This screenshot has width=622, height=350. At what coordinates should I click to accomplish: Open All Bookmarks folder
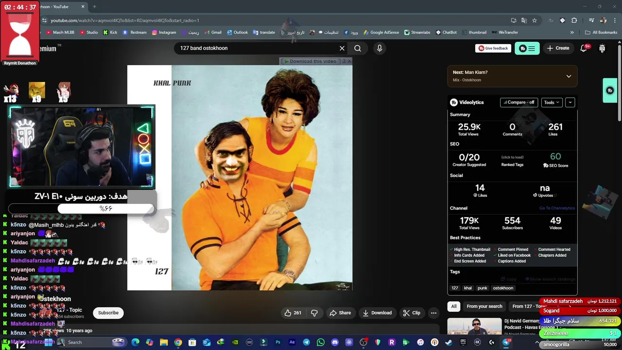coord(601,33)
